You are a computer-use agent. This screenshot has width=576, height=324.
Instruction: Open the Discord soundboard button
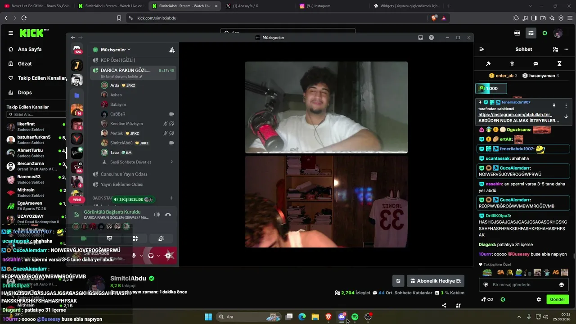click(x=161, y=238)
